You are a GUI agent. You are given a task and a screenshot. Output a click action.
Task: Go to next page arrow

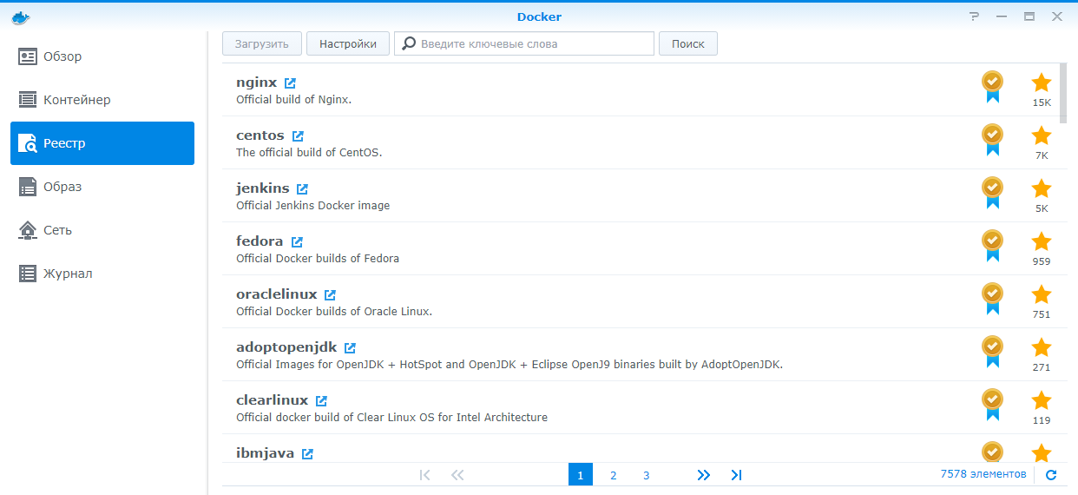point(703,475)
